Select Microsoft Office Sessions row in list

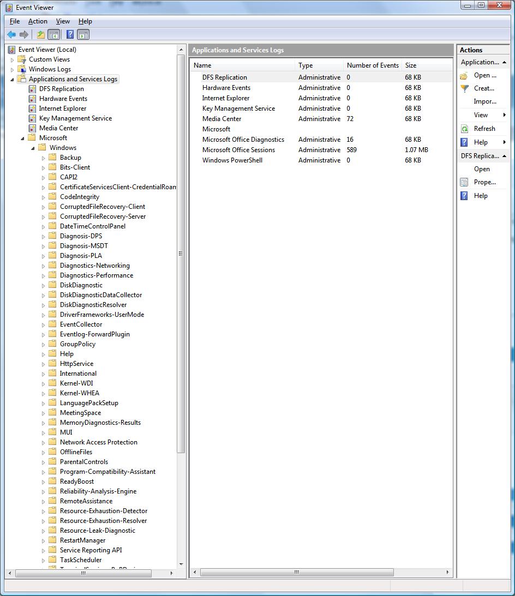321,150
